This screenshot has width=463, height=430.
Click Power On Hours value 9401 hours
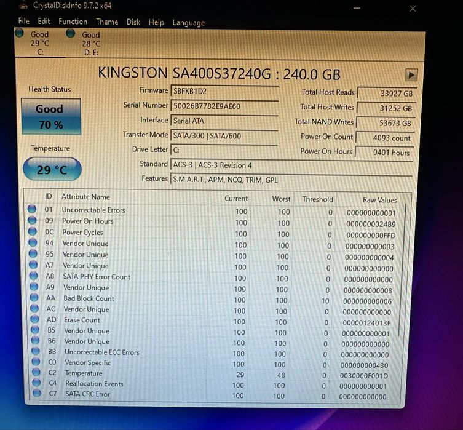pyautogui.click(x=384, y=153)
